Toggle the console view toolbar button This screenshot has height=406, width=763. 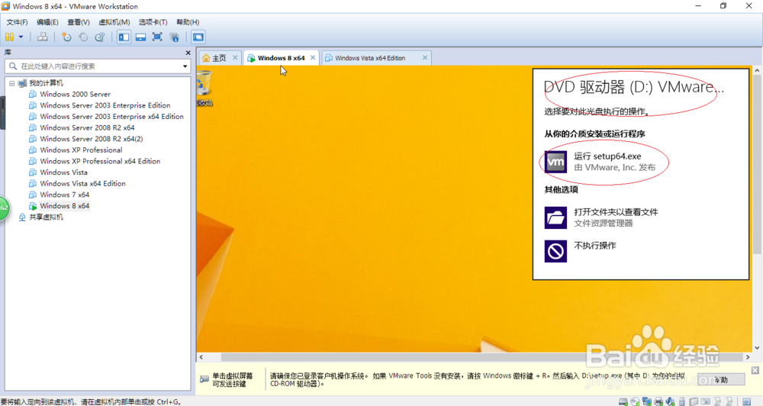tap(198, 37)
